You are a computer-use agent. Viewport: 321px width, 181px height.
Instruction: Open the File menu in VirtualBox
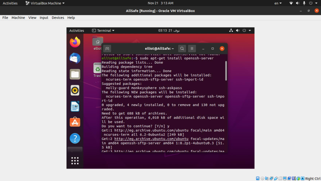point(5,18)
